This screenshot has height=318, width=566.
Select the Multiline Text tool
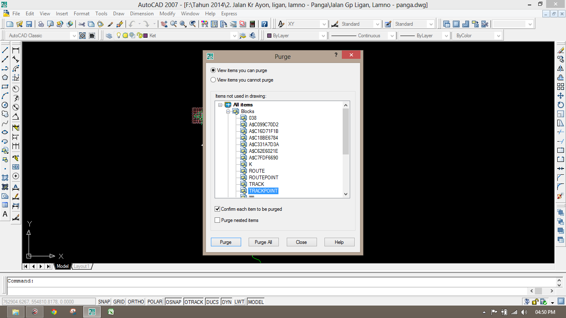coord(5,214)
